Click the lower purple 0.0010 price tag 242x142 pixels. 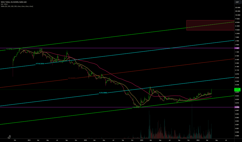point(237,107)
